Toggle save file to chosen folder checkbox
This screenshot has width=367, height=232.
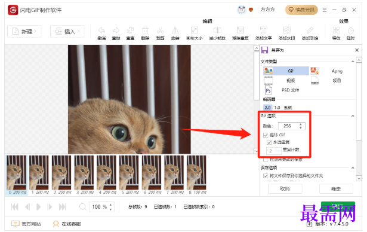point(266,176)
